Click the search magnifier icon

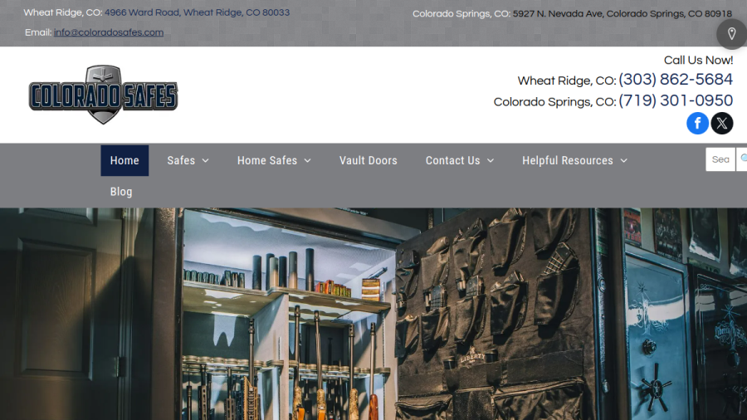pyautogui.click(x=743, y=159)
